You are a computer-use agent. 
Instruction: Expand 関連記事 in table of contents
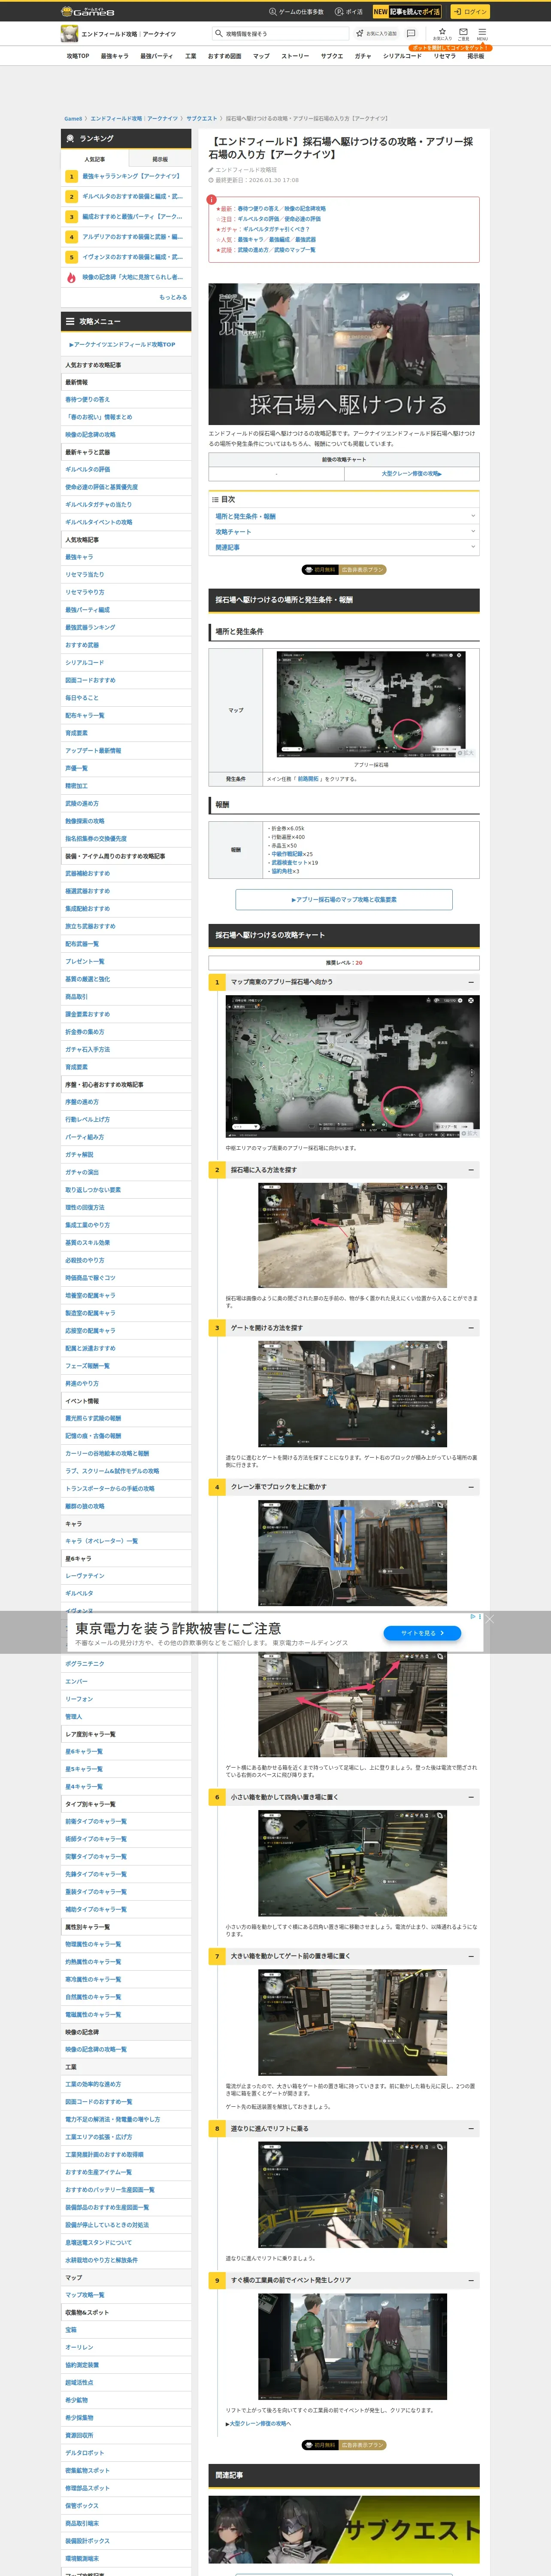click(344, 547)
